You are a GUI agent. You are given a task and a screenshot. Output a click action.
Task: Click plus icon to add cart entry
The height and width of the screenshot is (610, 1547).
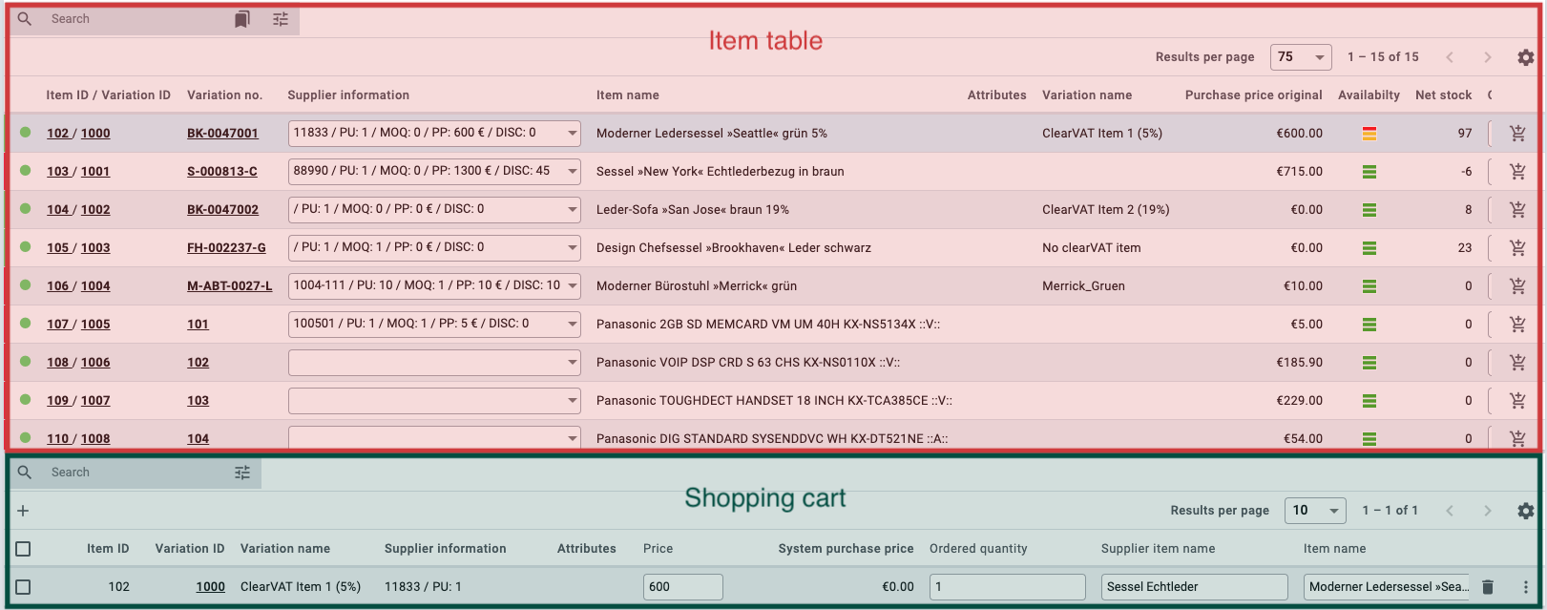click(x=23, y=511)
